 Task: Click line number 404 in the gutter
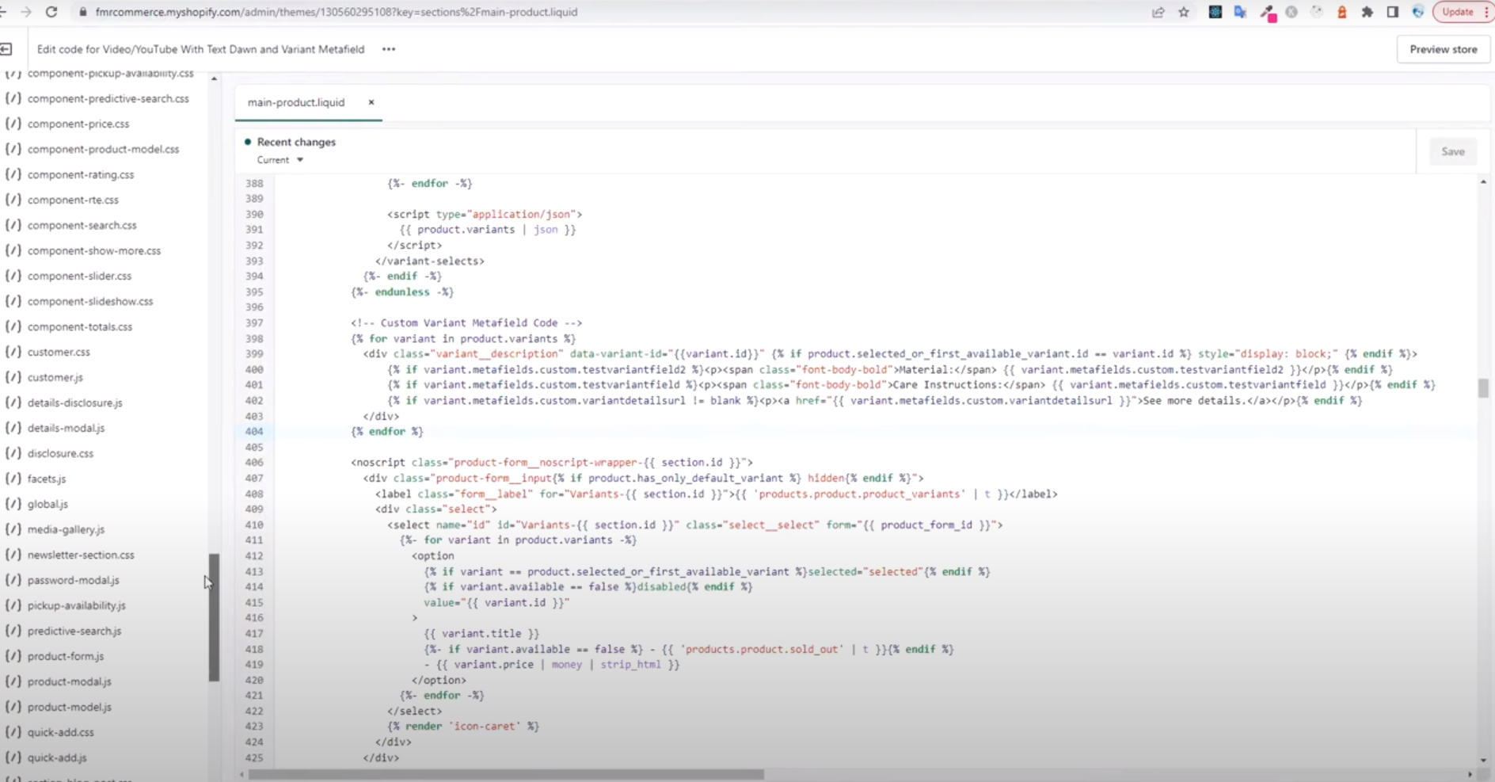[x=253, y=432]
